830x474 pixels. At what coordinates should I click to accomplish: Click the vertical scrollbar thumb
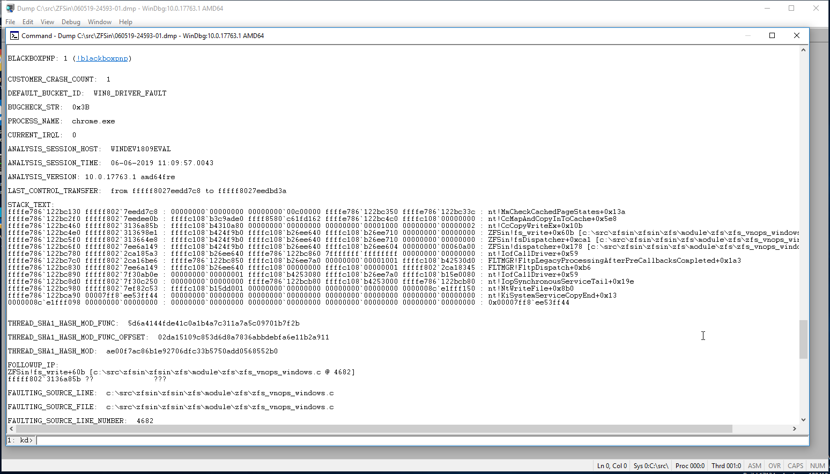[x=803, y=339]
